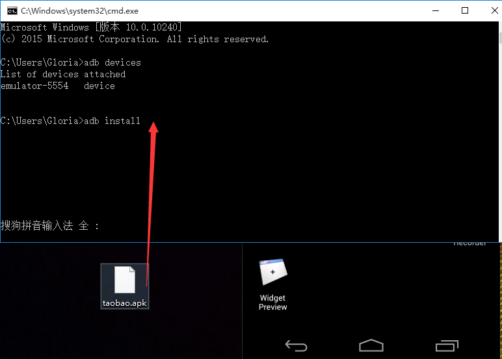The width and height of the screenshot is (502, 359).
Task: Click the 'Widget Preview' label text
Action: [x=272, y=303]
